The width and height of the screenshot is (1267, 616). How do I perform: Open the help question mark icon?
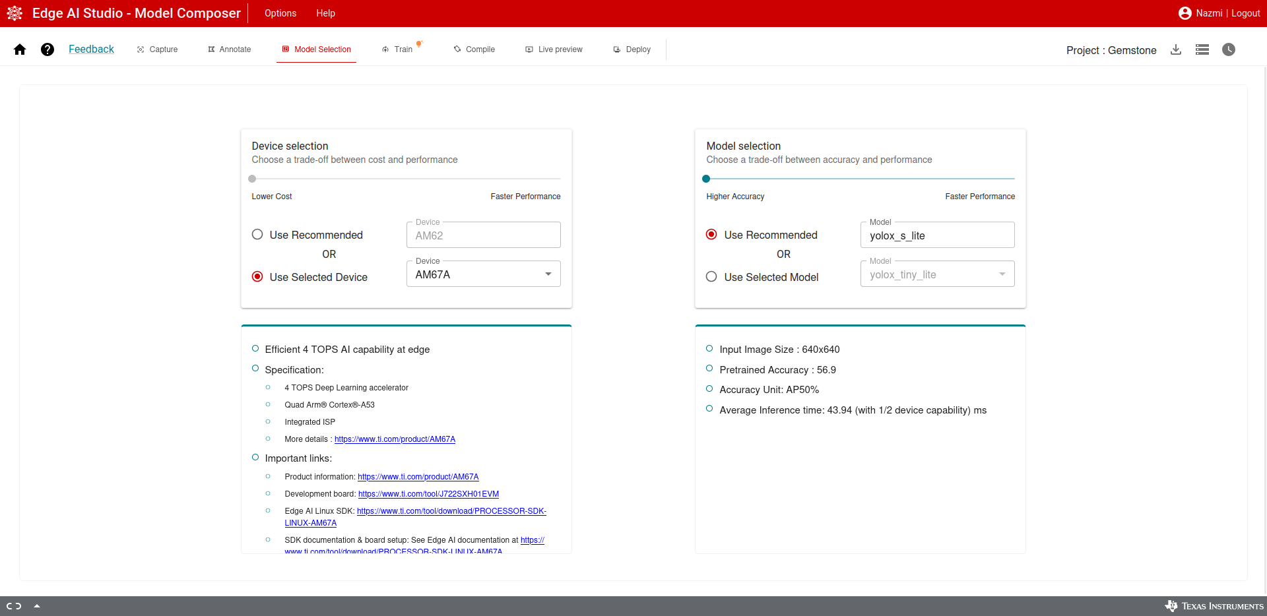(x=48, y=49)
